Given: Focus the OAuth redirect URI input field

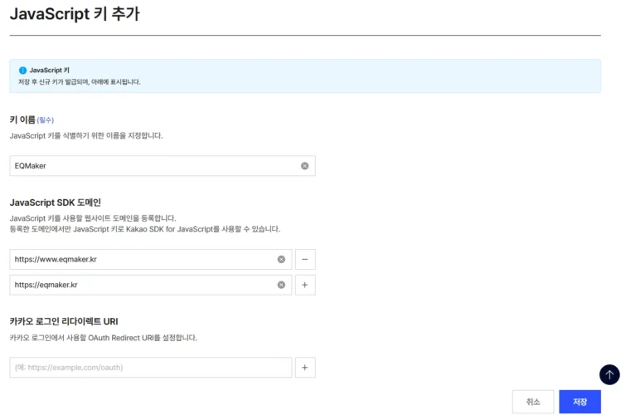Looking at the screenshot, I should 151,368.
